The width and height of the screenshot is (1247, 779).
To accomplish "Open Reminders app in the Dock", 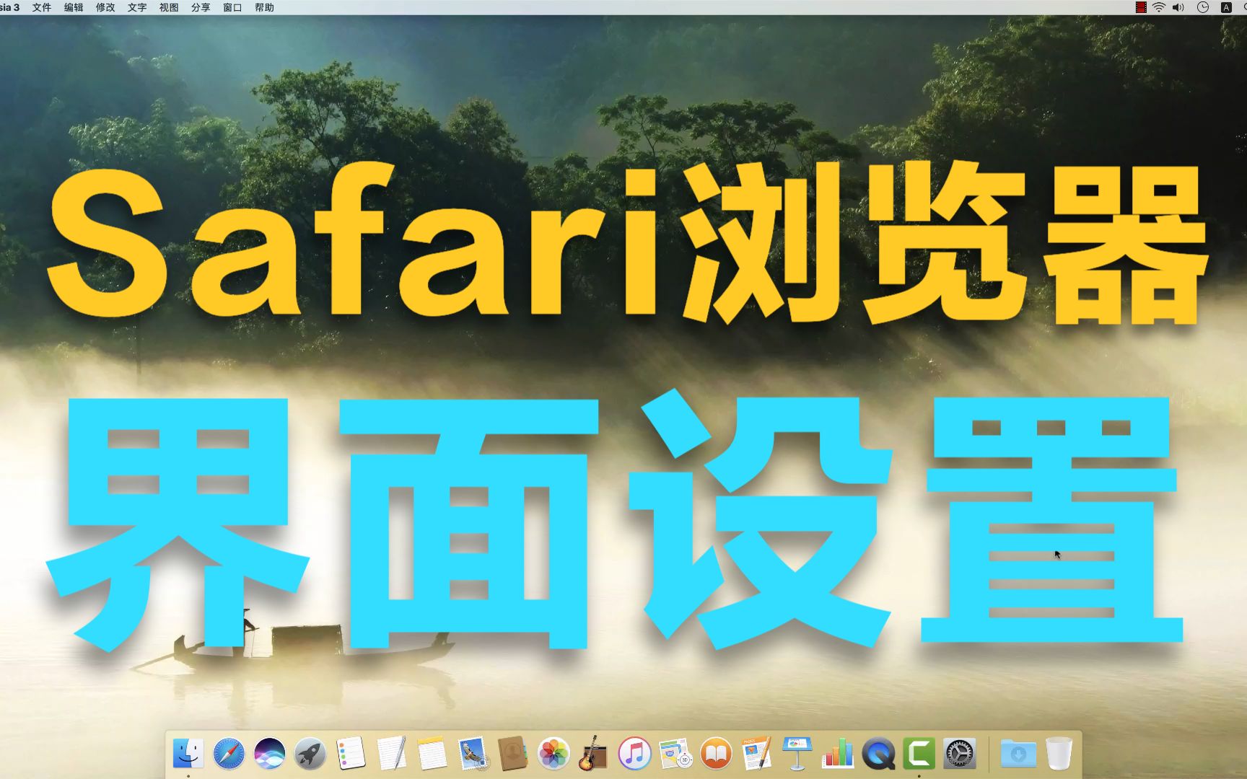I will coord(351,754).
